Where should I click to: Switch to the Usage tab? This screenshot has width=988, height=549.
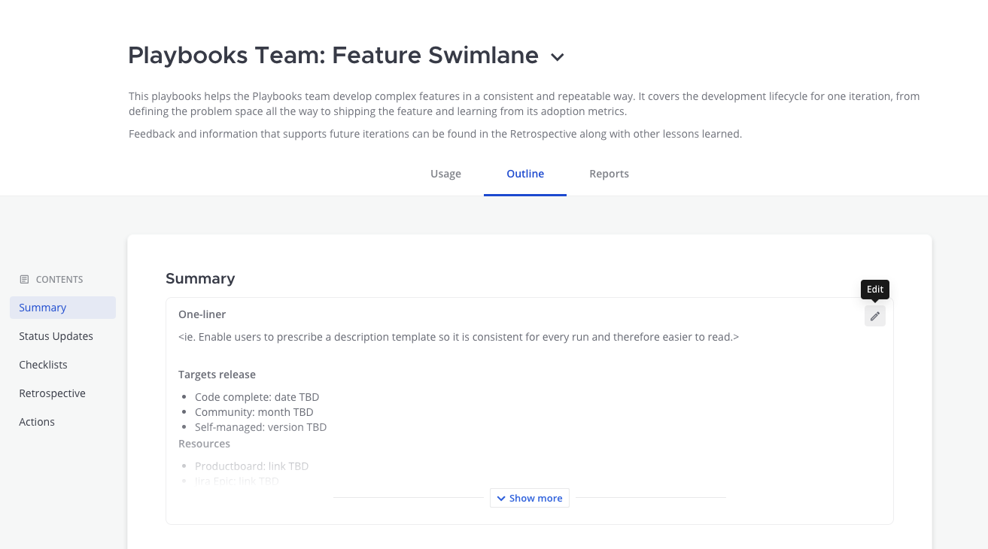[445, 174]
